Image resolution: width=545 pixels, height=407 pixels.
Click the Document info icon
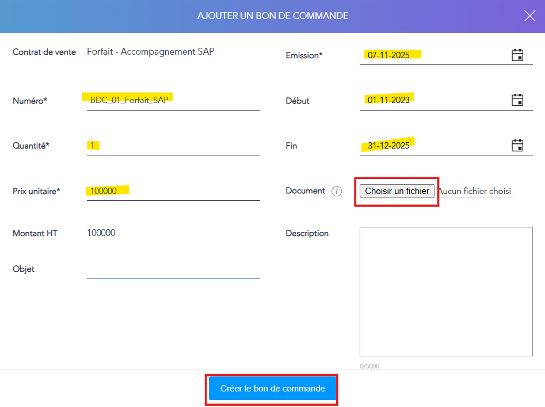(x=337, y=191)
